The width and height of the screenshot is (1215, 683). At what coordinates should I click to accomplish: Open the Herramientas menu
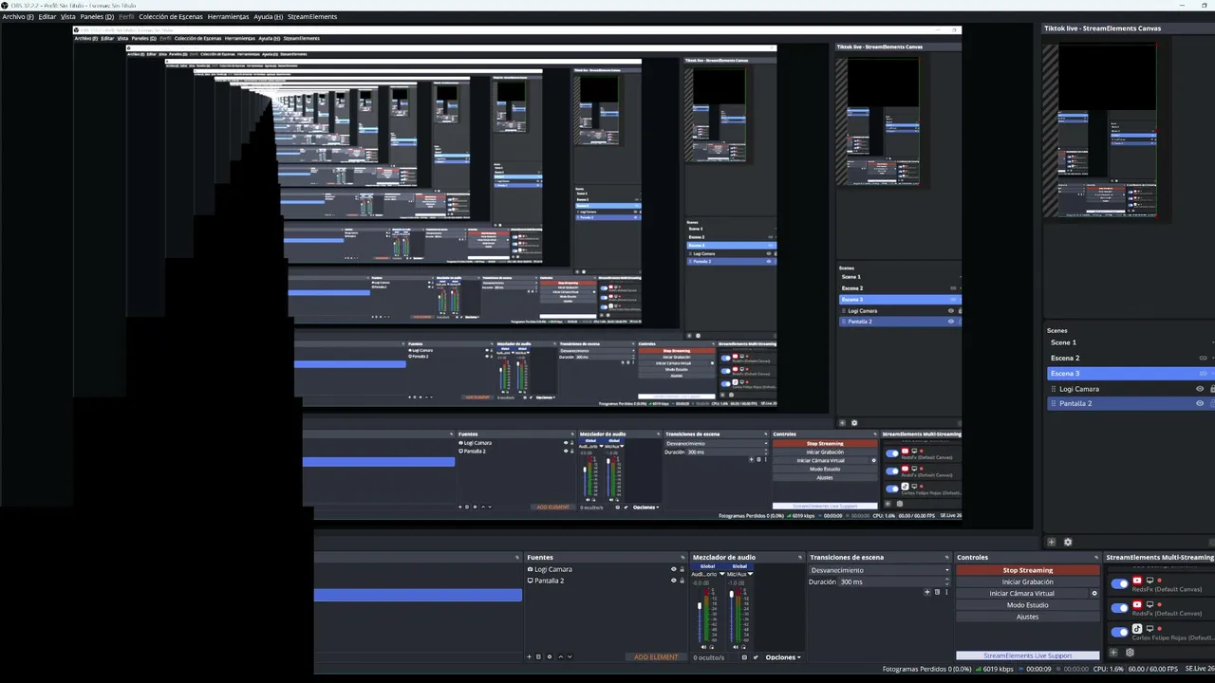click(x=228, y=17)
